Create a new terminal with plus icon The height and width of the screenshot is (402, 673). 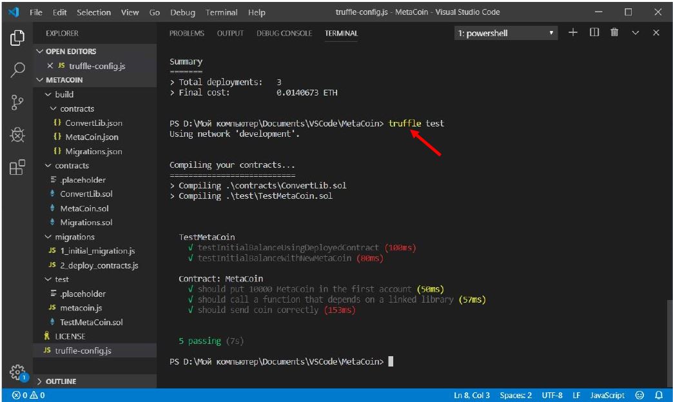(x=572, y=33)
